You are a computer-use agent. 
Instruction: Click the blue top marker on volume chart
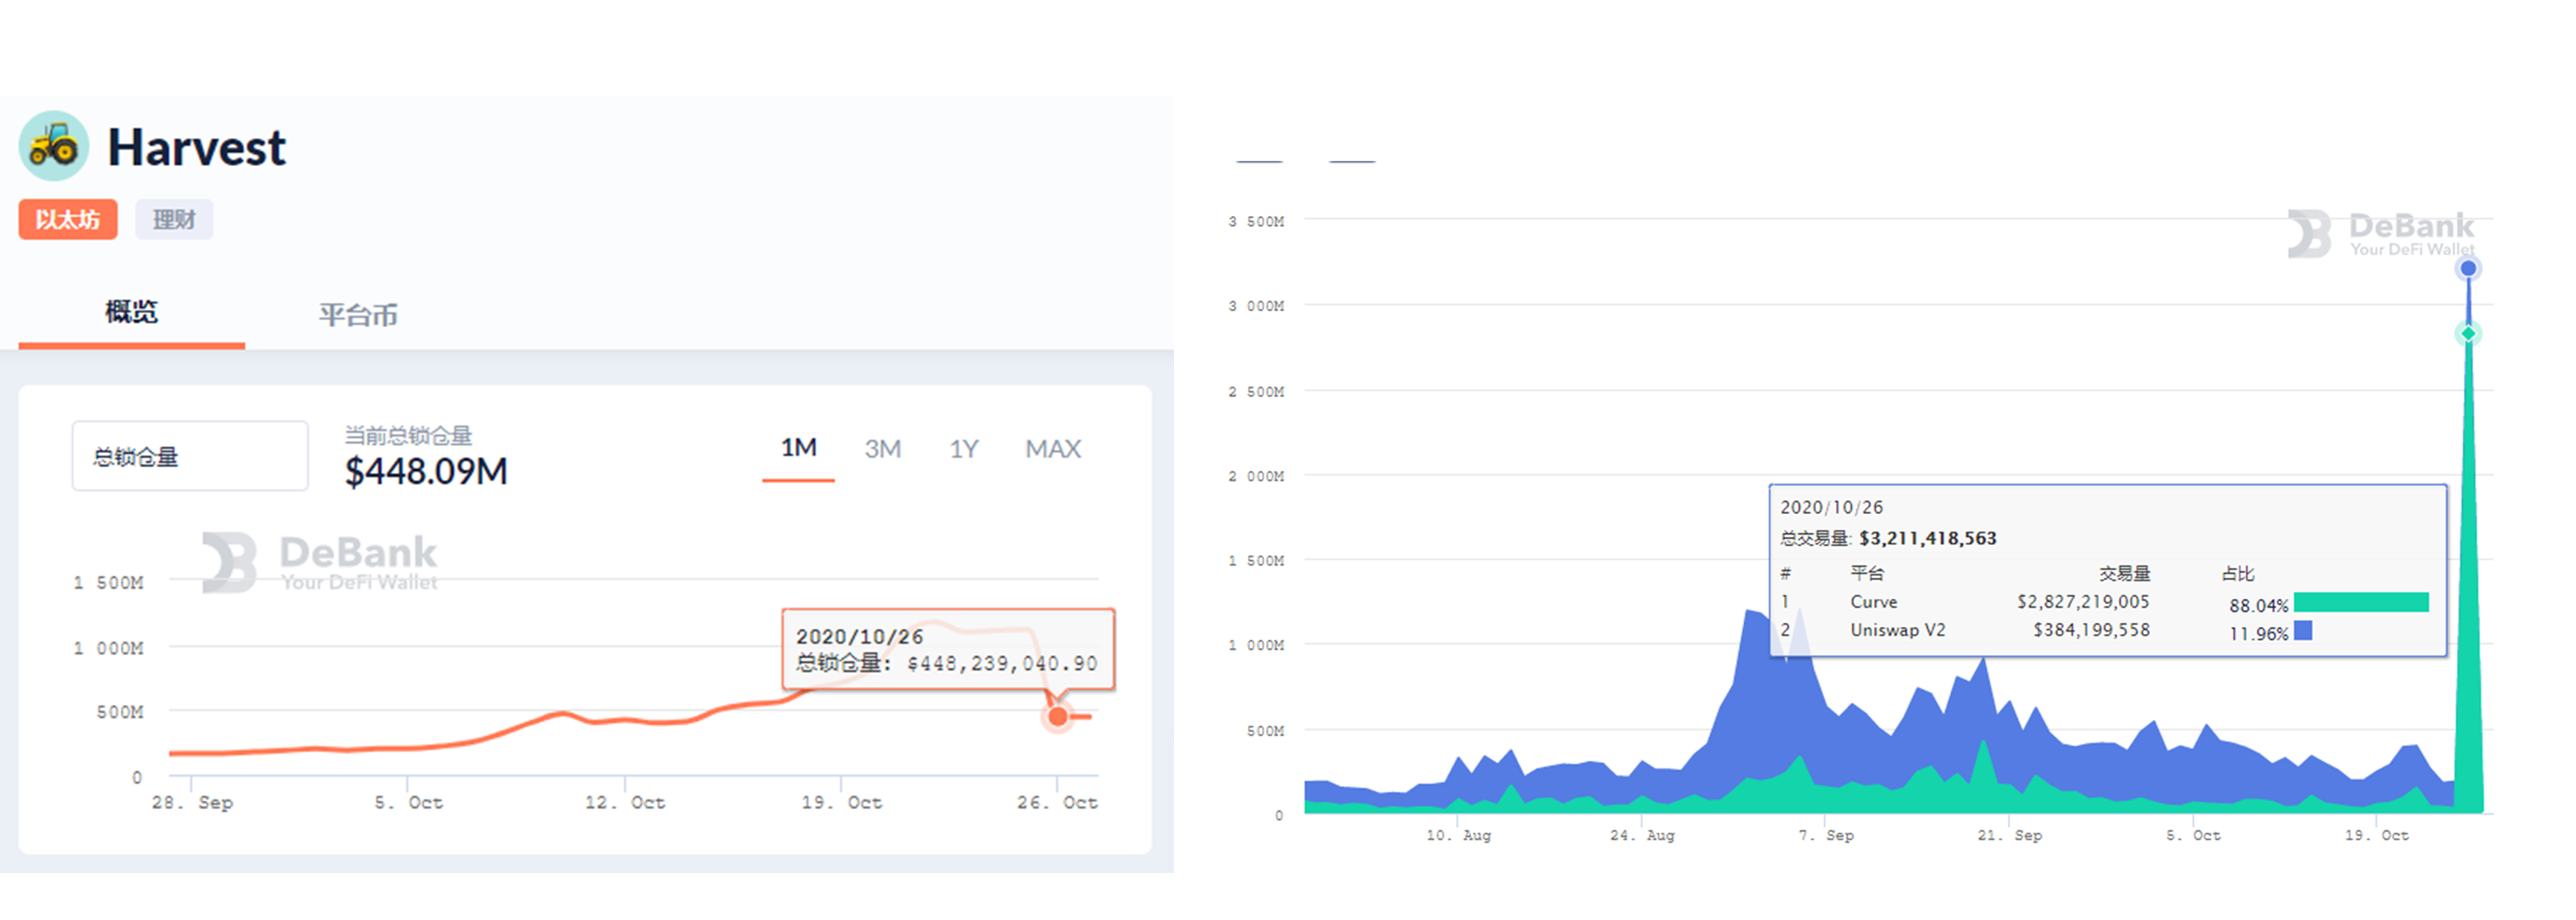[2468, 268]
